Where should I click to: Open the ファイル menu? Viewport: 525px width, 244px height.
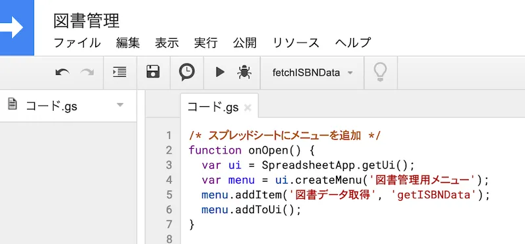(77, 43)
